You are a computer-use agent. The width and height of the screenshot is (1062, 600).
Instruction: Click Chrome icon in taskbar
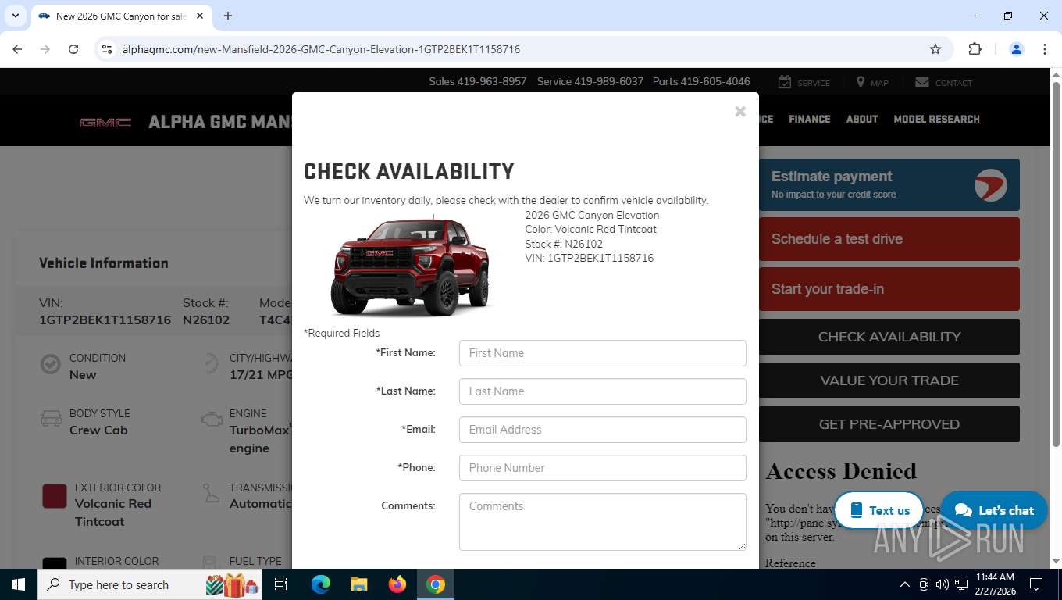436,584
